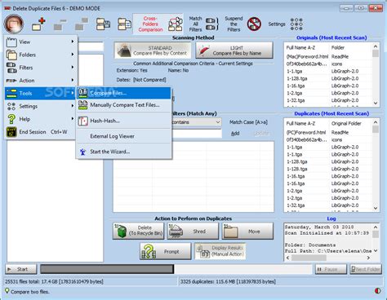Screen dimensions: 387x300
Task: Click the Suspend the Filters prohibition icon
Action: click(x=254, y=24)
